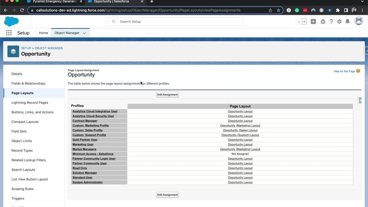368x207 pixels.
Task: Open the Help question mark icon
Action: (x=331, y=22)
